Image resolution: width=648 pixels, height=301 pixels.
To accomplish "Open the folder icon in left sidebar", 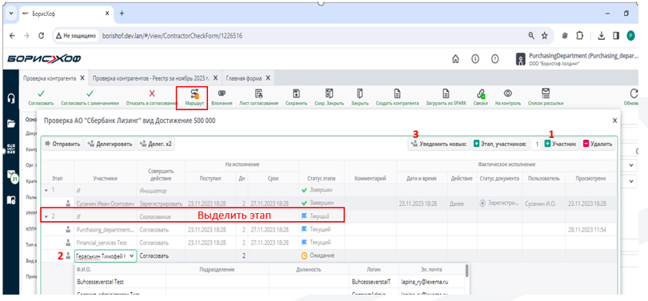I will [11, 123].
